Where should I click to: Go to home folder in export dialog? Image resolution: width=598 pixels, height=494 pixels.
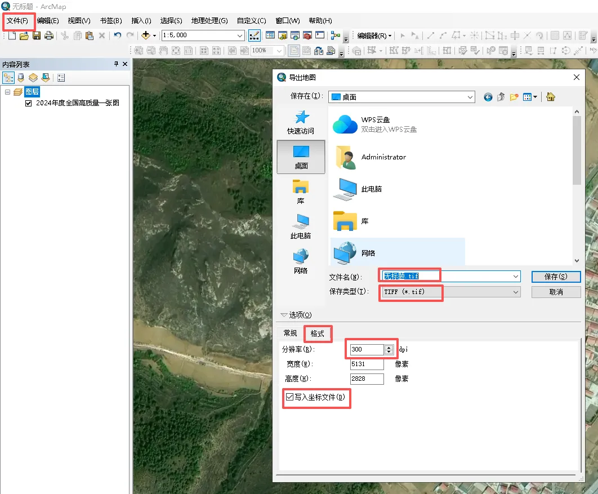click(x=551, y=97)
